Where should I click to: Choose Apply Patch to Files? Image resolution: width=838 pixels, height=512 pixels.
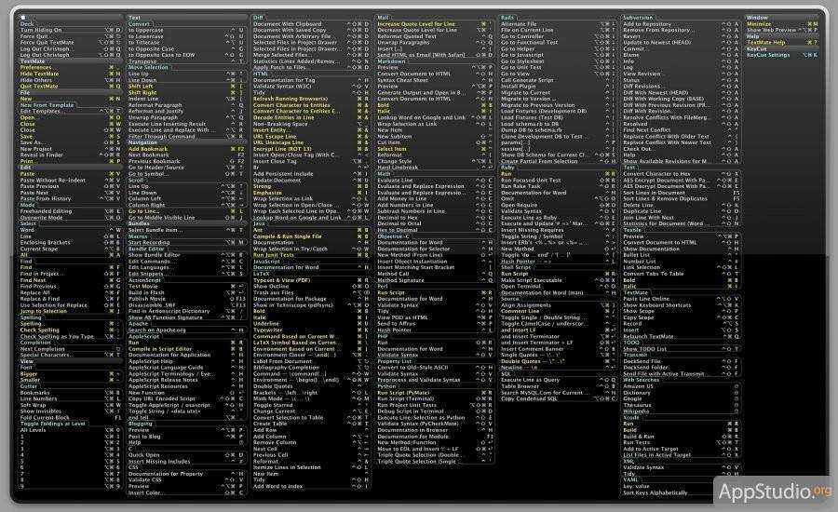(279, 67)
